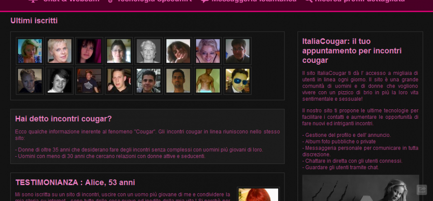This screenshot has height=201, width=433.
Task: Open profile of man wearing blue sunglasses
Action: pos(237,81)
